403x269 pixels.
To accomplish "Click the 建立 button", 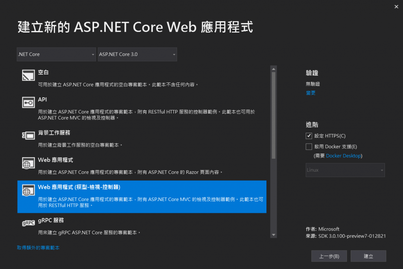I will (368, 256).
